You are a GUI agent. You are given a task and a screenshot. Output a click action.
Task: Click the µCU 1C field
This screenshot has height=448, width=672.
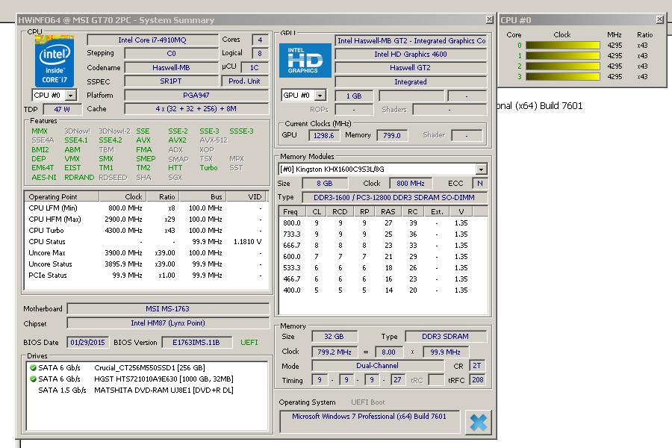point(255,68)
